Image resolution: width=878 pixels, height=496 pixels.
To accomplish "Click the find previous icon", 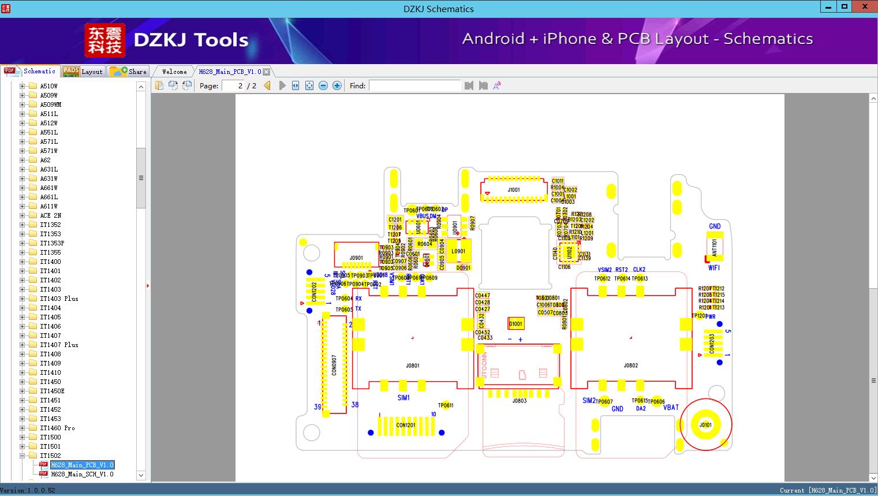I will (x=469, y=85).
